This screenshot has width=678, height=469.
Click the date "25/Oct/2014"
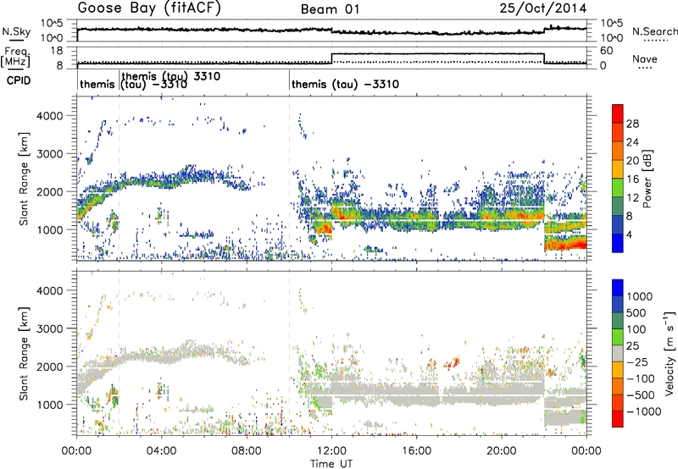tap(543, 8)
